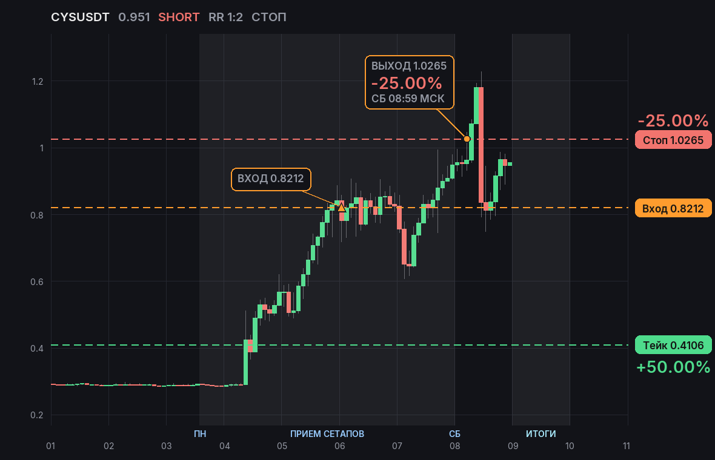Image resolution: width=715 pixels, height=460 pixels.
Task: Click the ВХОД 0.8212 callout box
Action: [x=271, y=179]
